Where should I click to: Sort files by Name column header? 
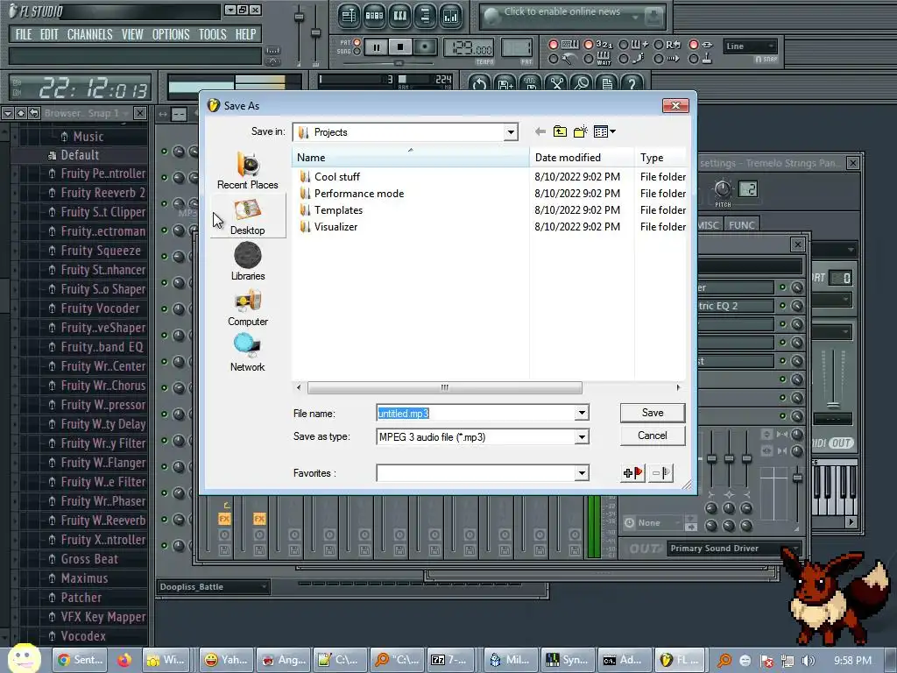(410, 158)
